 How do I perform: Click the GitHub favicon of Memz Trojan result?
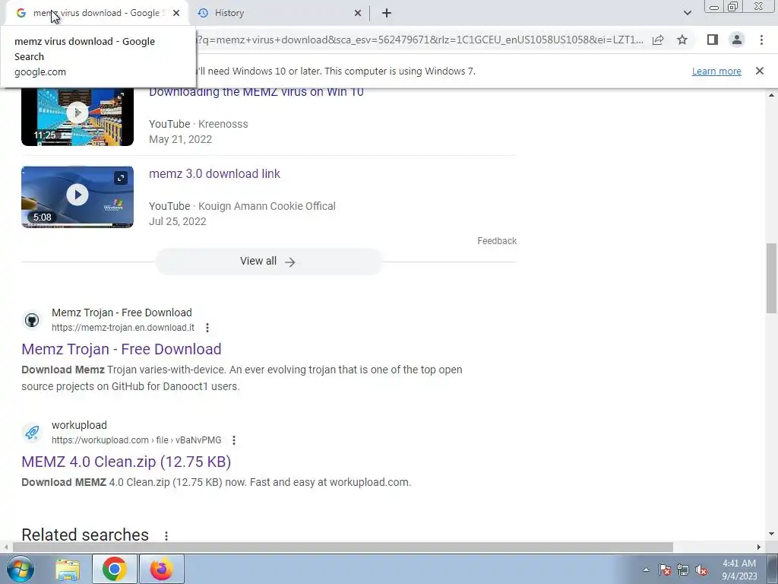tap(32, 320)
